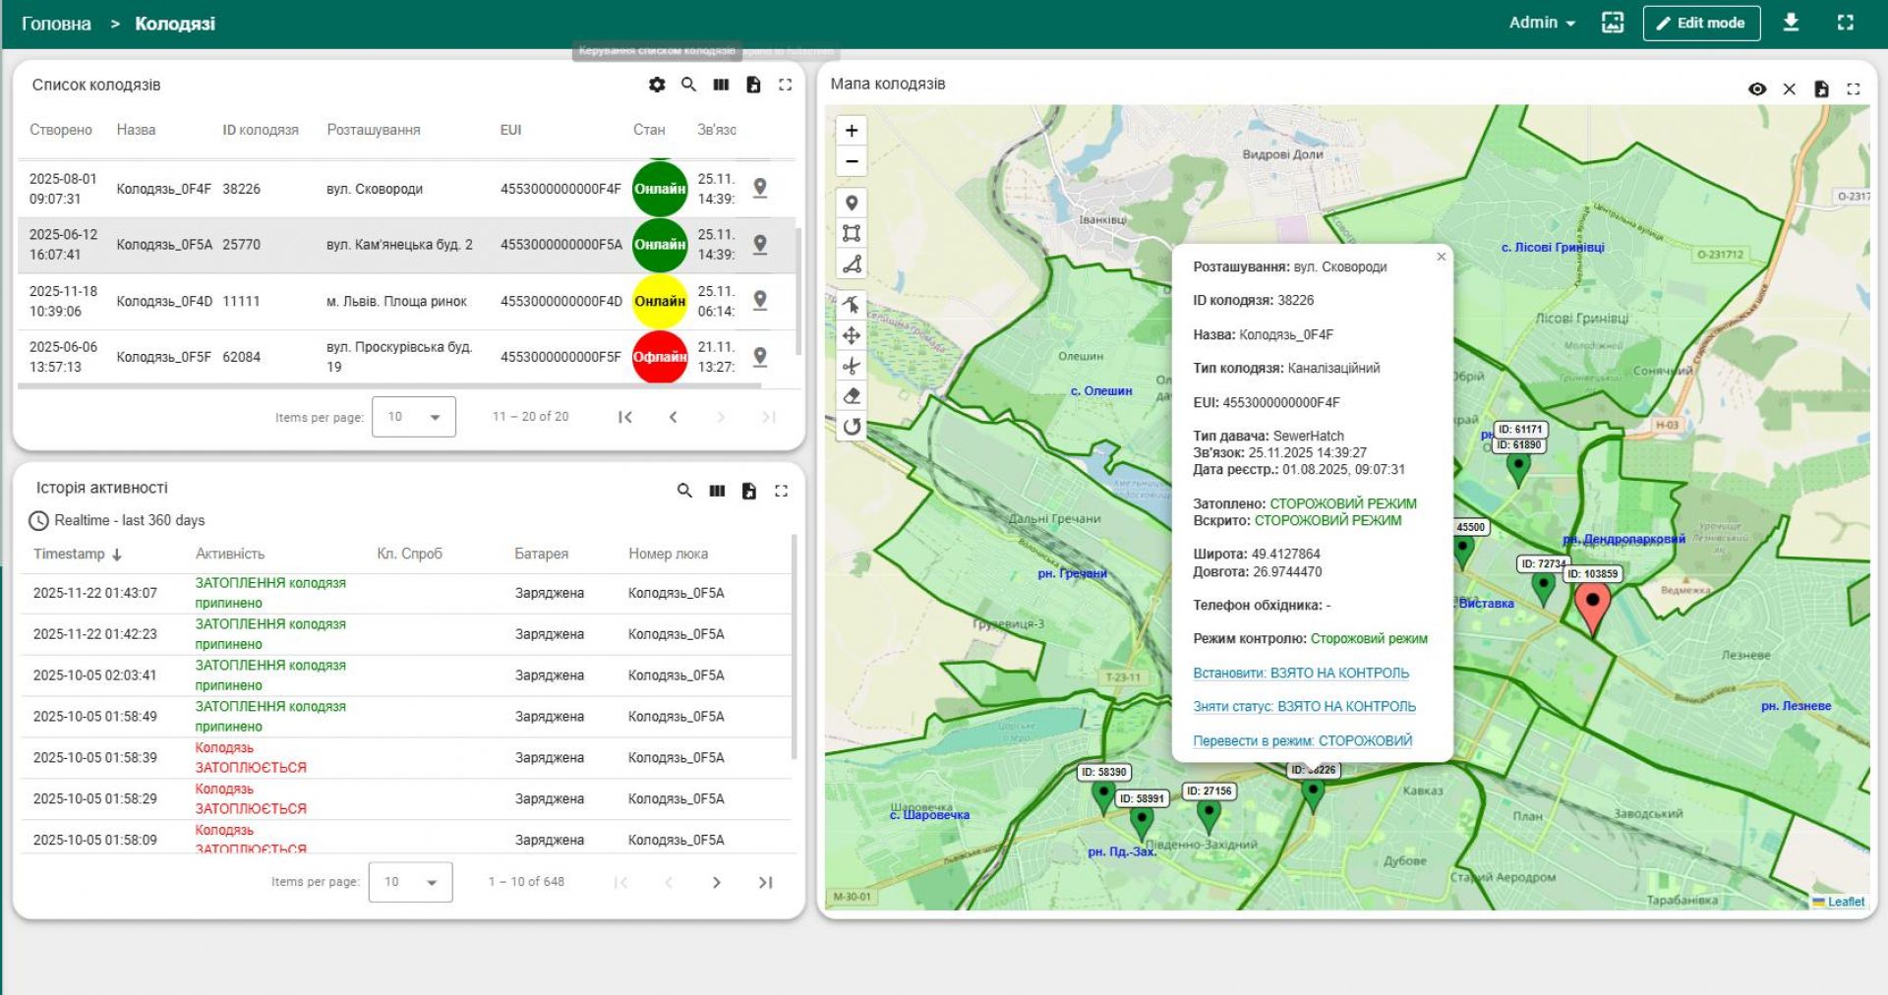Select the eraser tool on map toolbar

point(852,396)
